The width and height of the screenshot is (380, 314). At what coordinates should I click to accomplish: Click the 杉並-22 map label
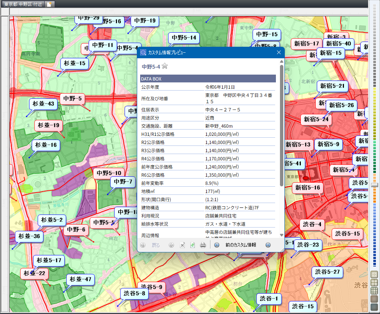pos(35,274)
